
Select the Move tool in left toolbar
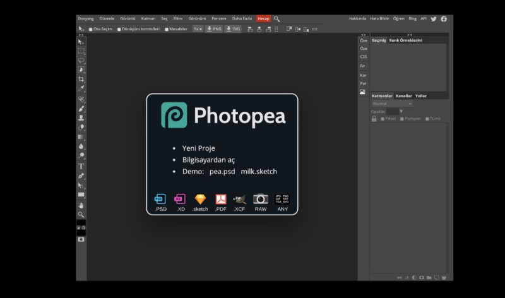pos(81,42)
